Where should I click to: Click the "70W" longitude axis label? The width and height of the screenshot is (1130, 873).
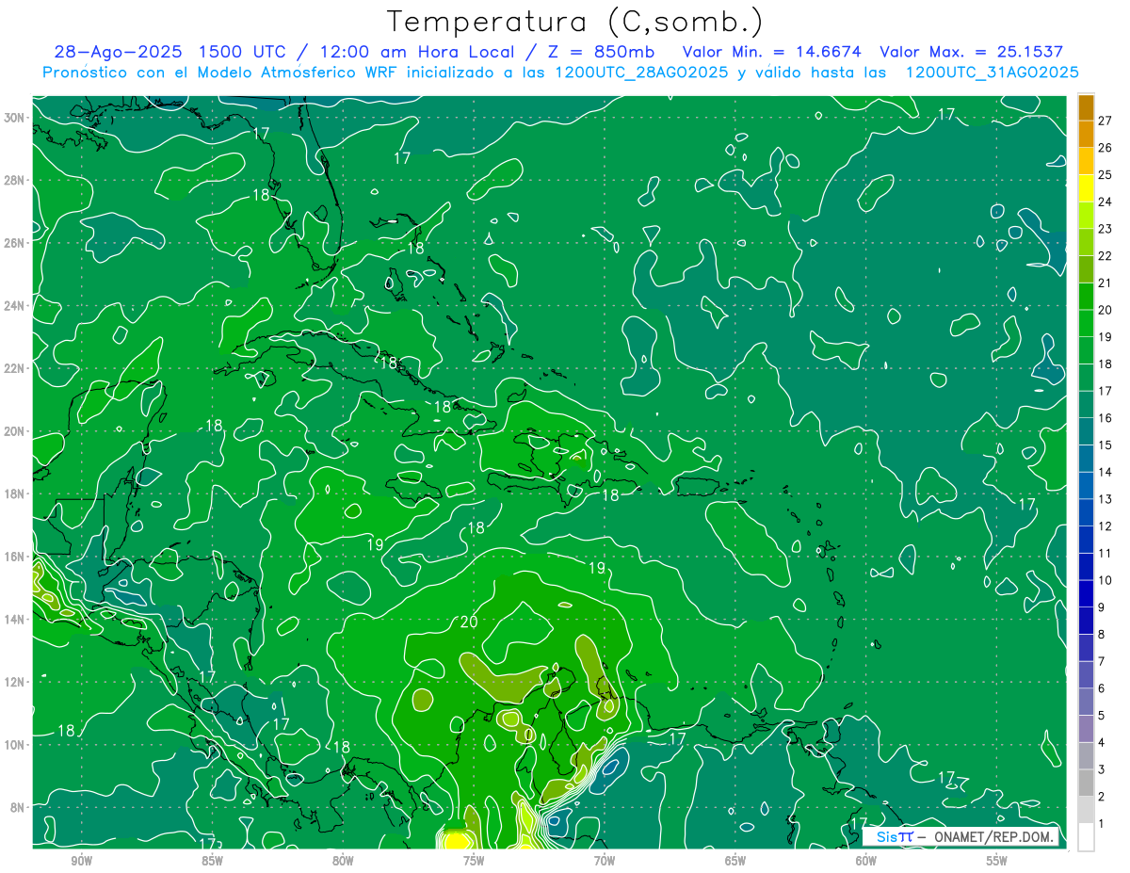click(x=605, y=861)
